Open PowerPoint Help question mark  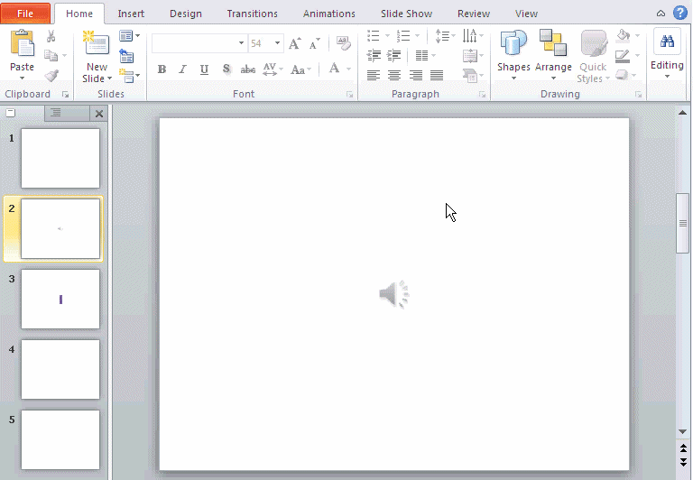click(680, 13)
